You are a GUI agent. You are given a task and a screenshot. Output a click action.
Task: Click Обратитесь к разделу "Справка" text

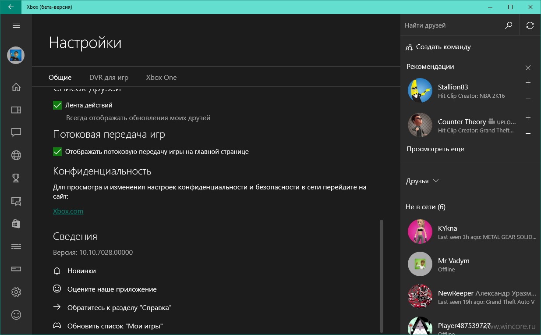click(x=119, y=308)
